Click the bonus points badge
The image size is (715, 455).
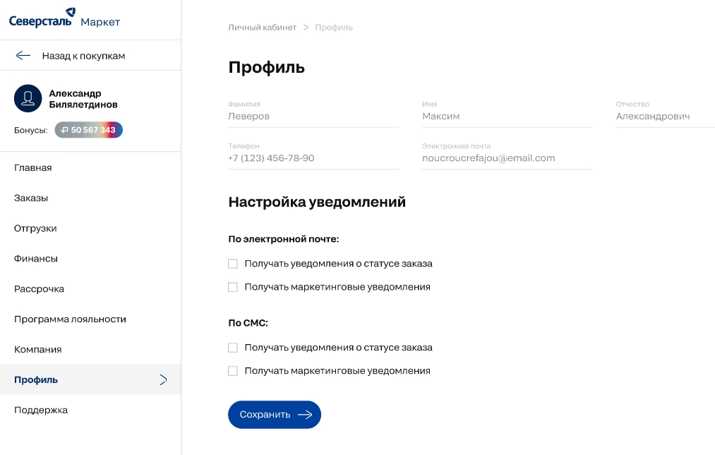pos(89,130)
